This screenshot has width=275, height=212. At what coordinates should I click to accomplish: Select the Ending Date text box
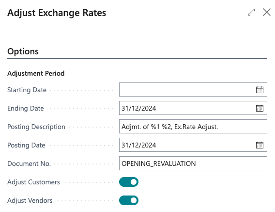[187, 108]
